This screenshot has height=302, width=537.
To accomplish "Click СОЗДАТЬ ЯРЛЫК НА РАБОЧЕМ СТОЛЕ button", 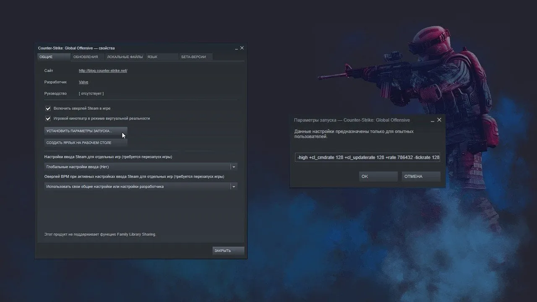I will point(86,143).
